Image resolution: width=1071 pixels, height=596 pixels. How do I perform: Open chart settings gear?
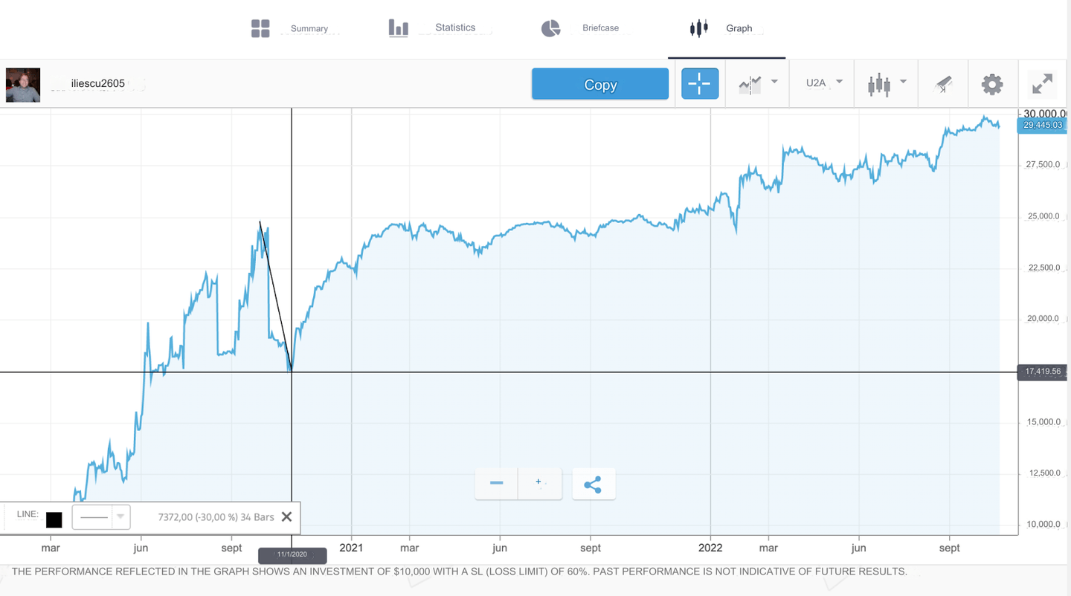tap(991, 84)
